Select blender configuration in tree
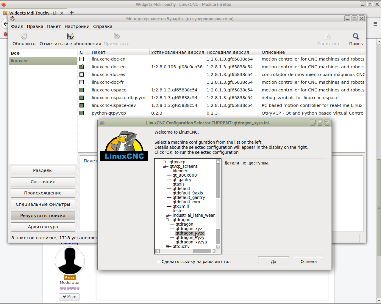The width and height of the screenshot is (381, 304). coord(180,171)
